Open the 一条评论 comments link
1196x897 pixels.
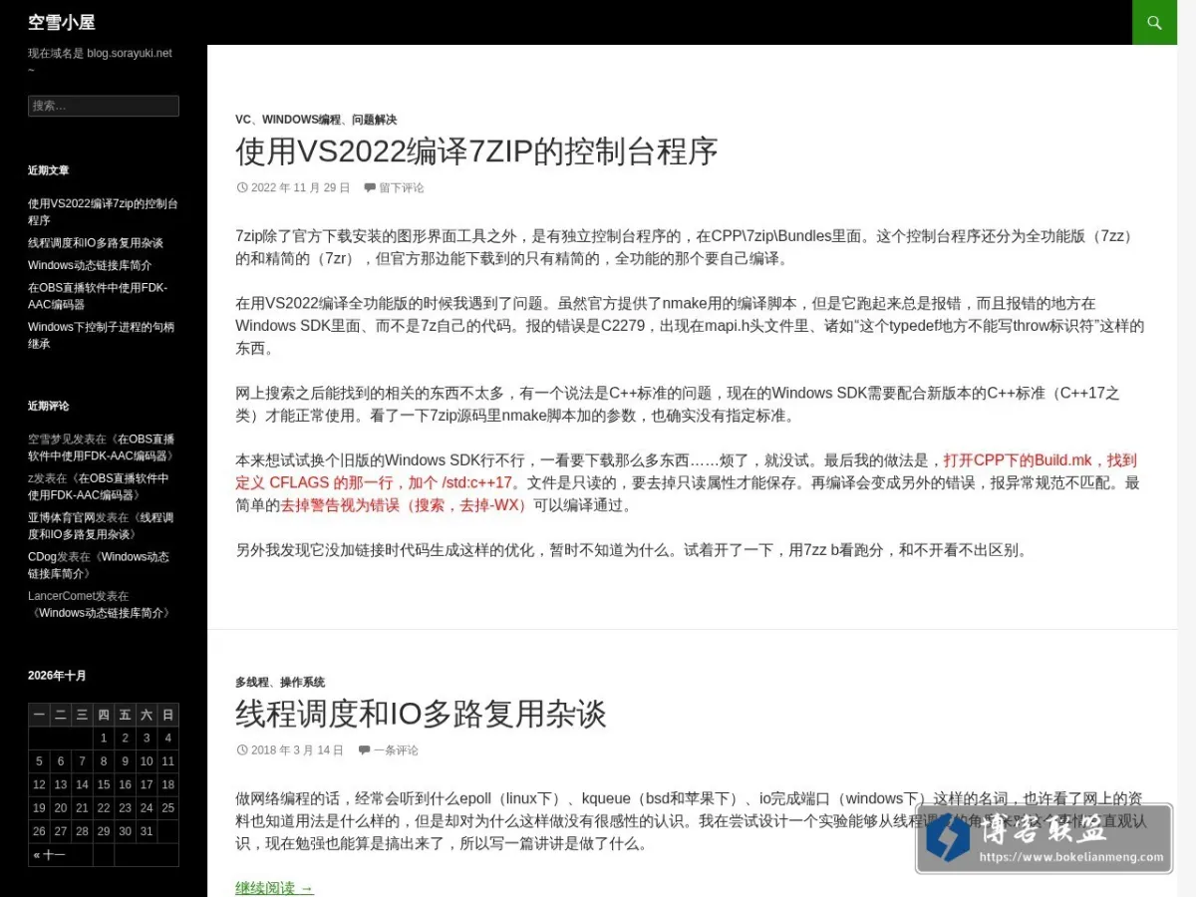396,750
